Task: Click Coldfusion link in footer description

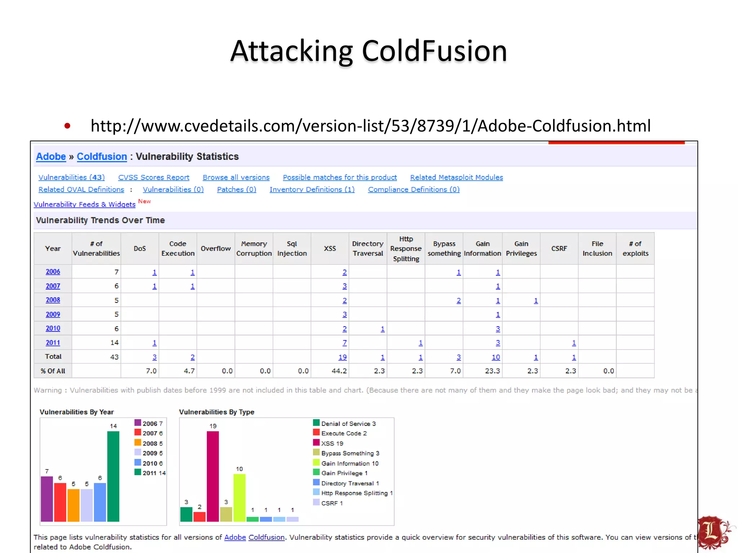Action: [x=266, y=537]
